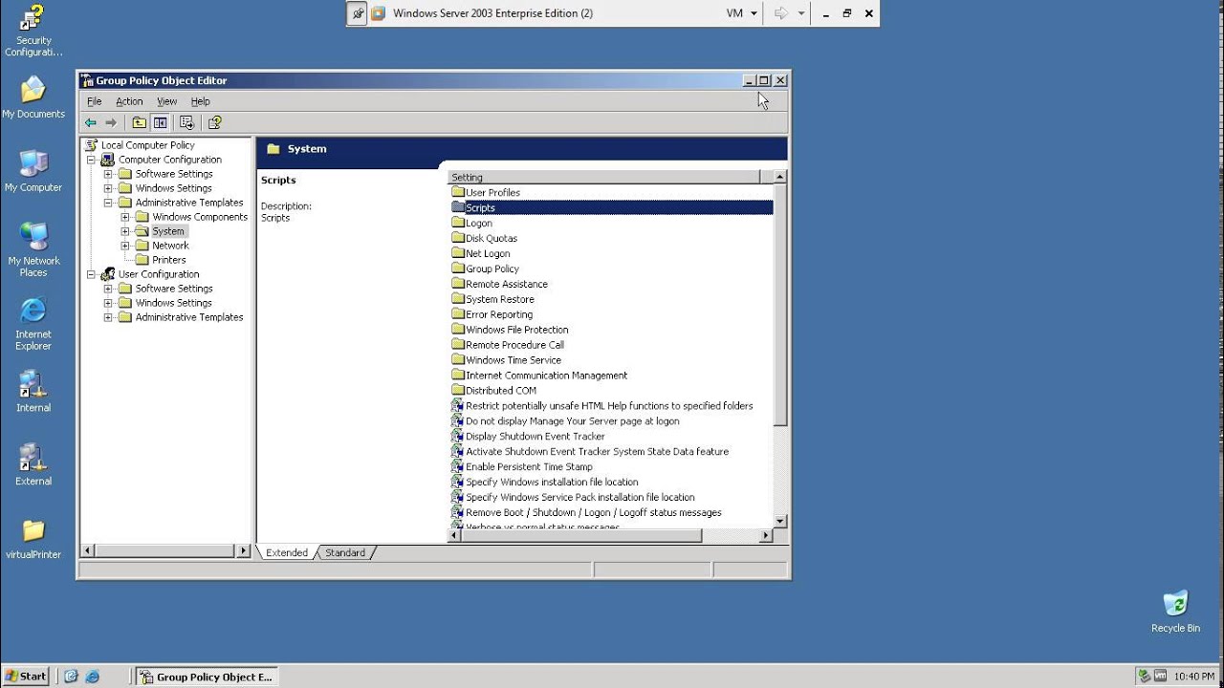Image resolution: width=1224 pixels, height=688 pixels.
Task: Expand Administrative Templates under User Configuration
Action: pos(109,317)
